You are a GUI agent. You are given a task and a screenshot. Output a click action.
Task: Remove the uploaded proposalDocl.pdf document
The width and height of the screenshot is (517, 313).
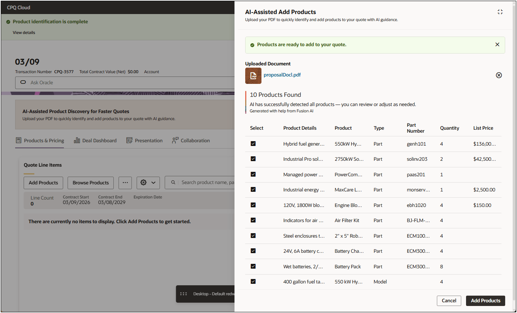[499, 75]
